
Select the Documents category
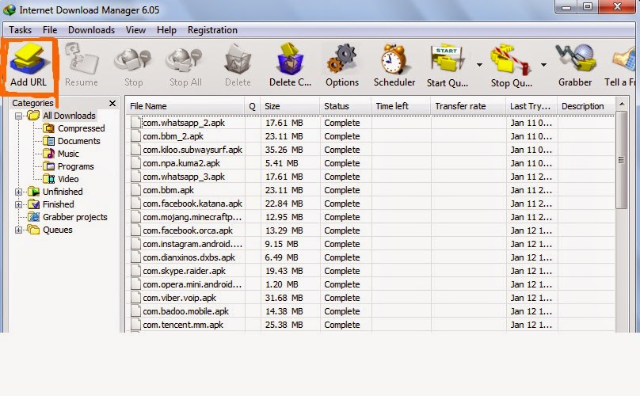click(78, 141)
